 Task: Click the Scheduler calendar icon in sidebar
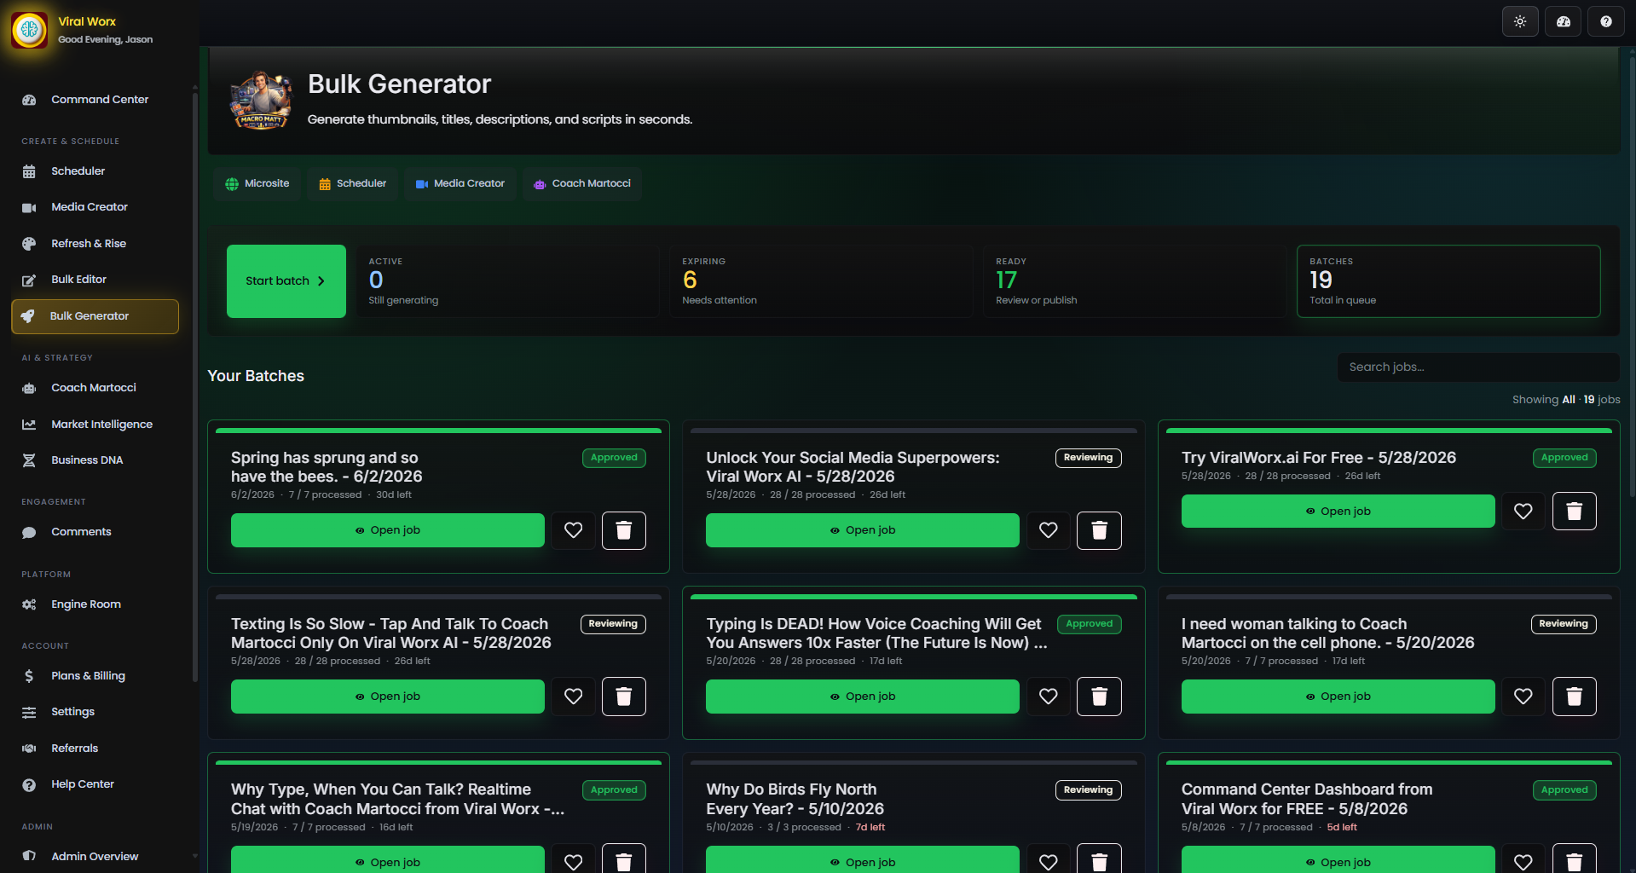point(29,171)
